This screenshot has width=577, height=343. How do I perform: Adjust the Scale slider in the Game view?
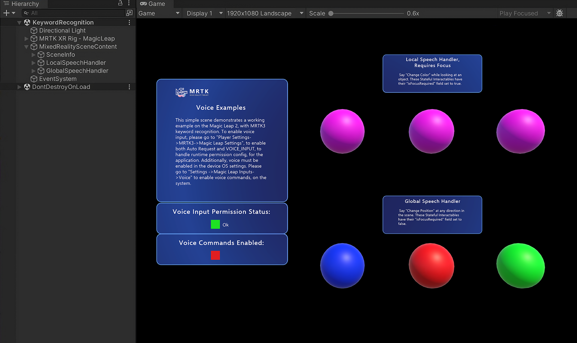tap(331, 13)
